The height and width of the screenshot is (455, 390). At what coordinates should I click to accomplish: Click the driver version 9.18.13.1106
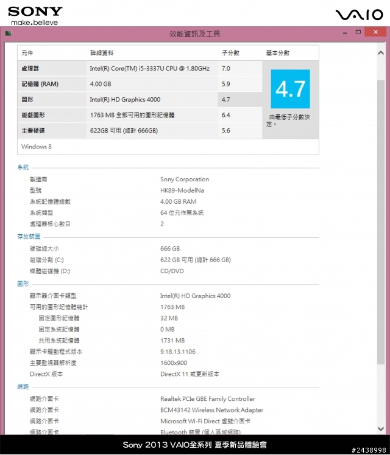click(x=178, y=352)
